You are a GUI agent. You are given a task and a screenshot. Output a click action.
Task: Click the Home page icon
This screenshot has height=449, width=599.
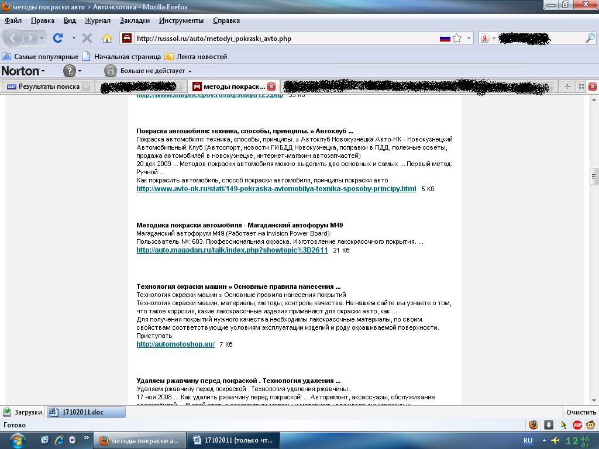click(x=106, y=38)
